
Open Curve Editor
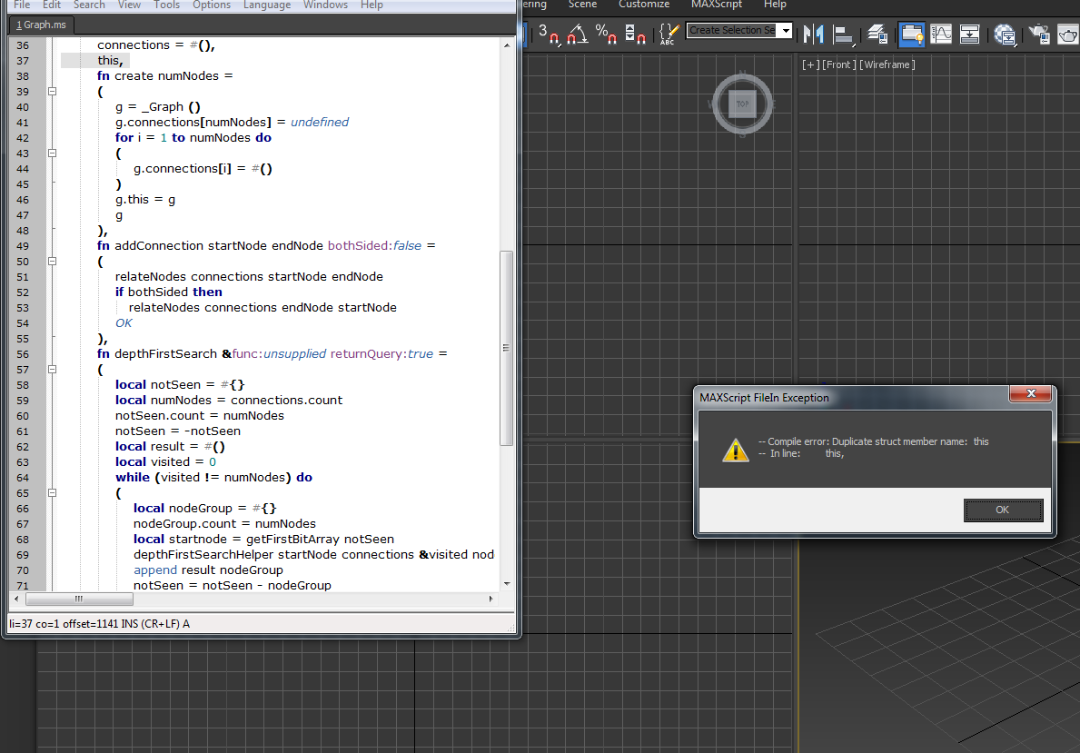[941, 33]
